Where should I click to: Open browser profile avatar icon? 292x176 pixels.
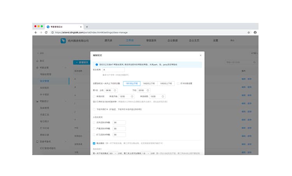point(255,33)
